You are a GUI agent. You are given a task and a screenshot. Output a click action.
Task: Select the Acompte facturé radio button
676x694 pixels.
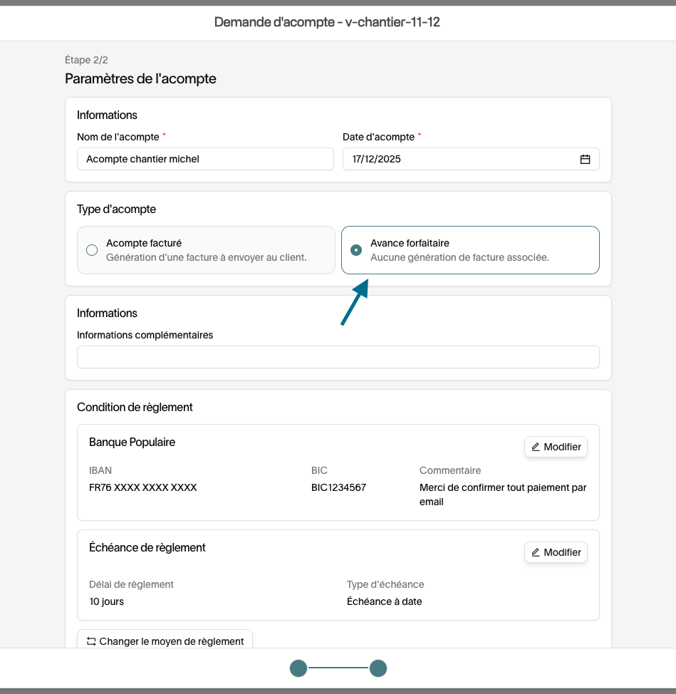coord(92,250)
